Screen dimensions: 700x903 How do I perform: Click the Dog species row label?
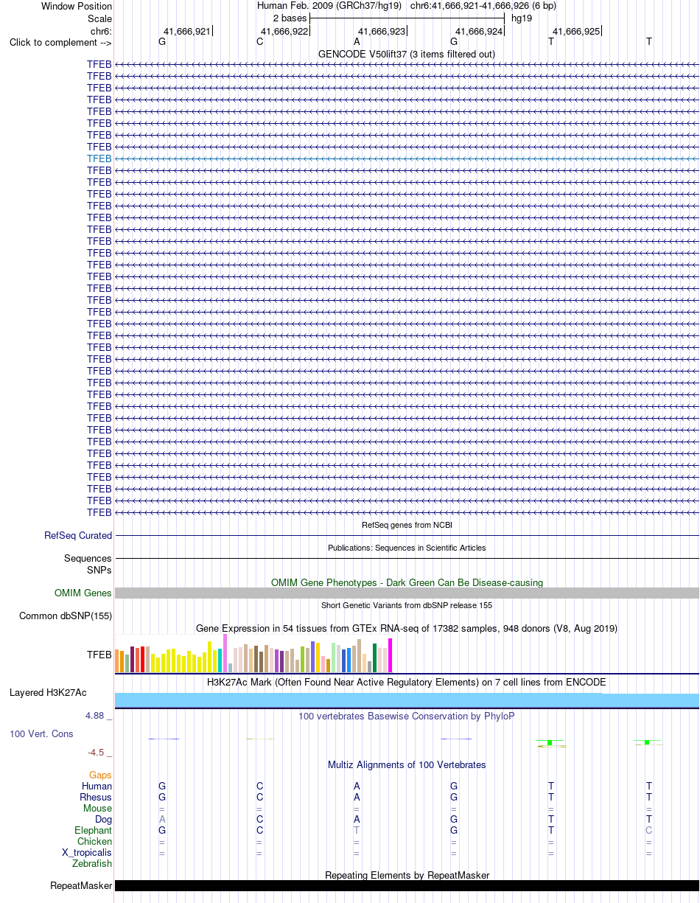(103, 819)
